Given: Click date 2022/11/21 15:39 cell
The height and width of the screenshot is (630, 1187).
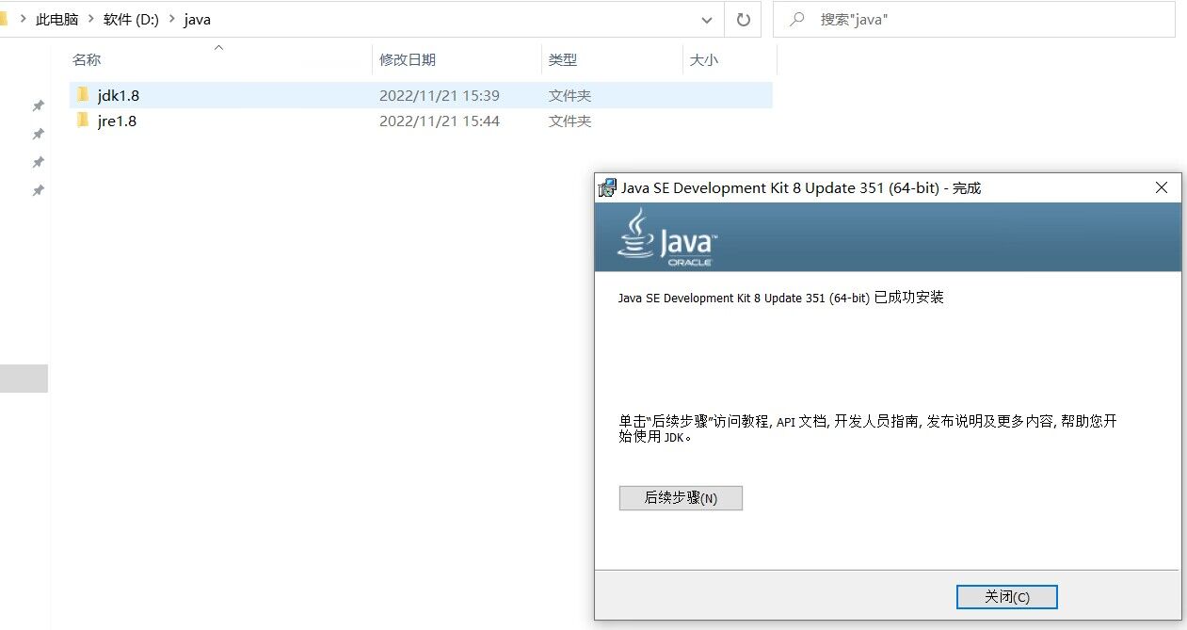Looking at the screenshot, I should click(440, 95).
